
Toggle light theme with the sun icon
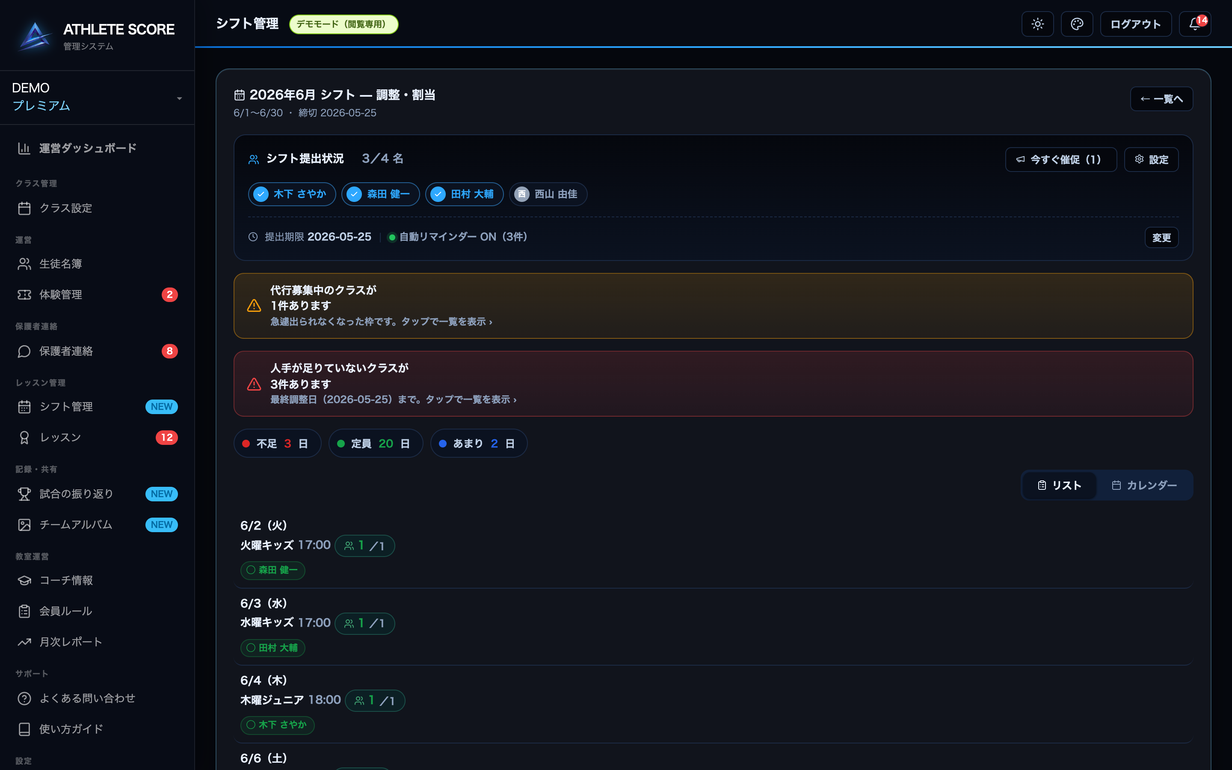[x=1037, y=24]
